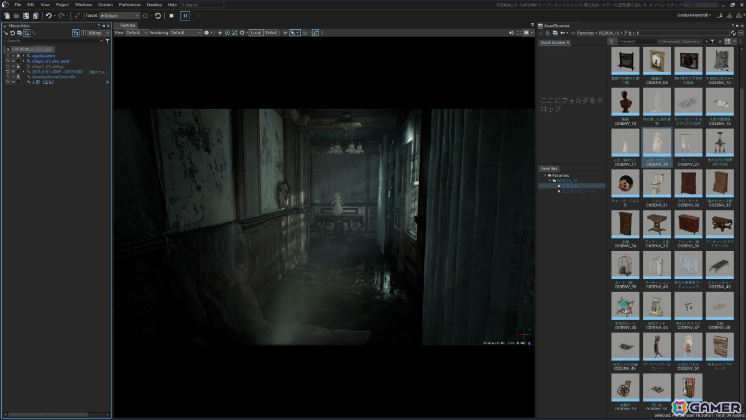Viewport: 746px width, 420px height.
Task: Click the speaker volume icon above viewport
Action: tap(511, 33)
